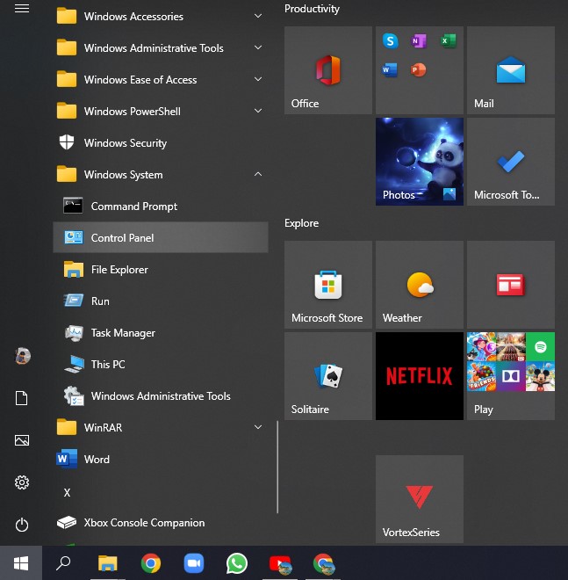
Task: Collapse the Windows System folder
Action: tap(161, 174)
